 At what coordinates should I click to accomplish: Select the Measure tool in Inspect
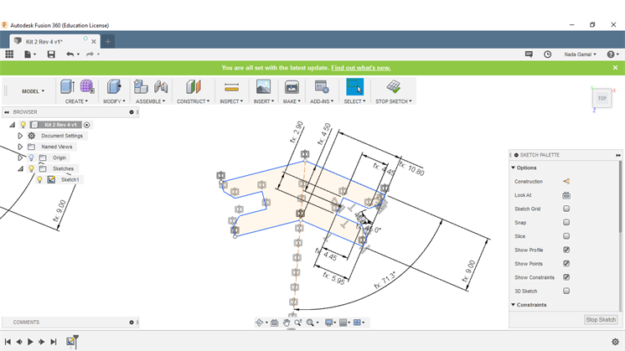pyautogui.click(x=231, y=86)
